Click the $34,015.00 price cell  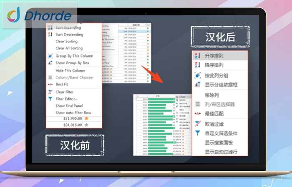pyautogui.click(x=73, y=125)
